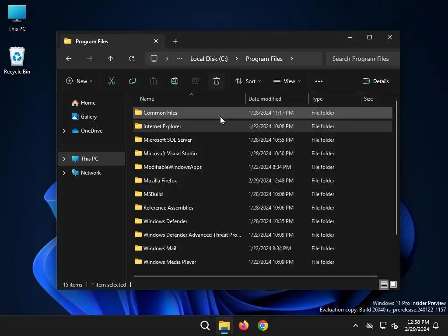This screenshot has height=336, width=448.
Task: Click the vertical scrollbar in file list
Action: 396,168
